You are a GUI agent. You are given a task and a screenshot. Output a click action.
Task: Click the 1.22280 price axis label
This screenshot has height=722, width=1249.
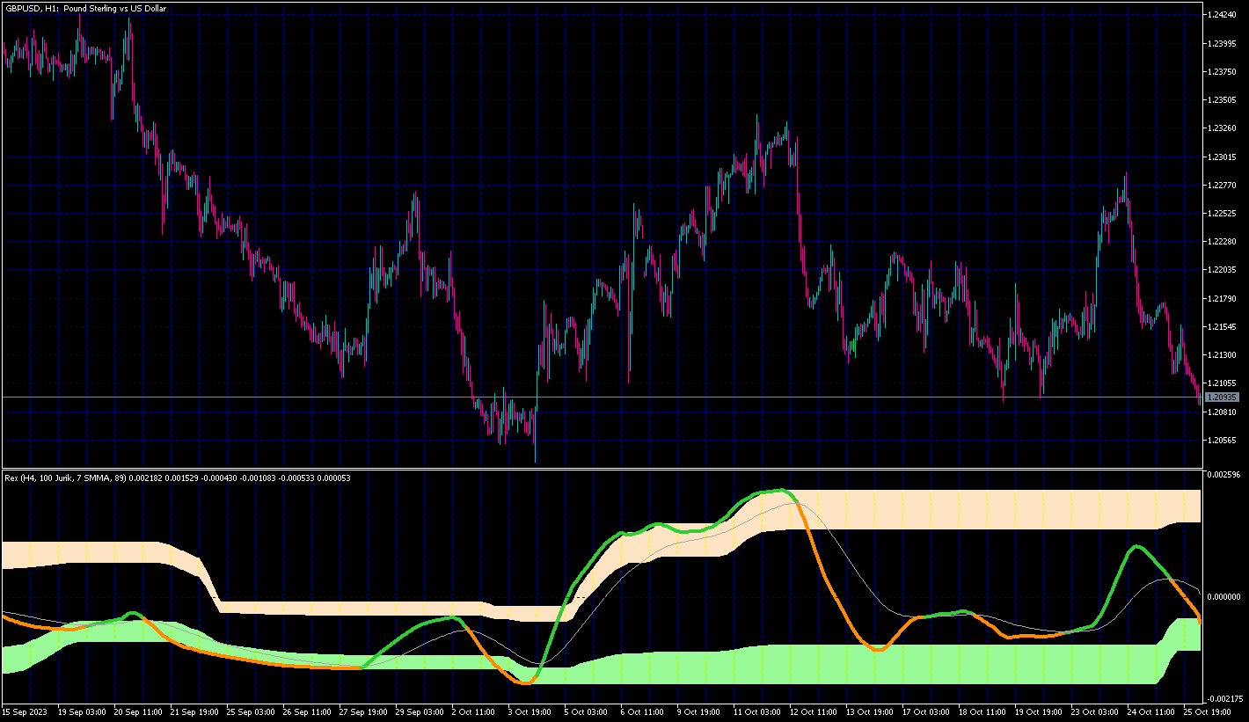(x=1223, y=242)
